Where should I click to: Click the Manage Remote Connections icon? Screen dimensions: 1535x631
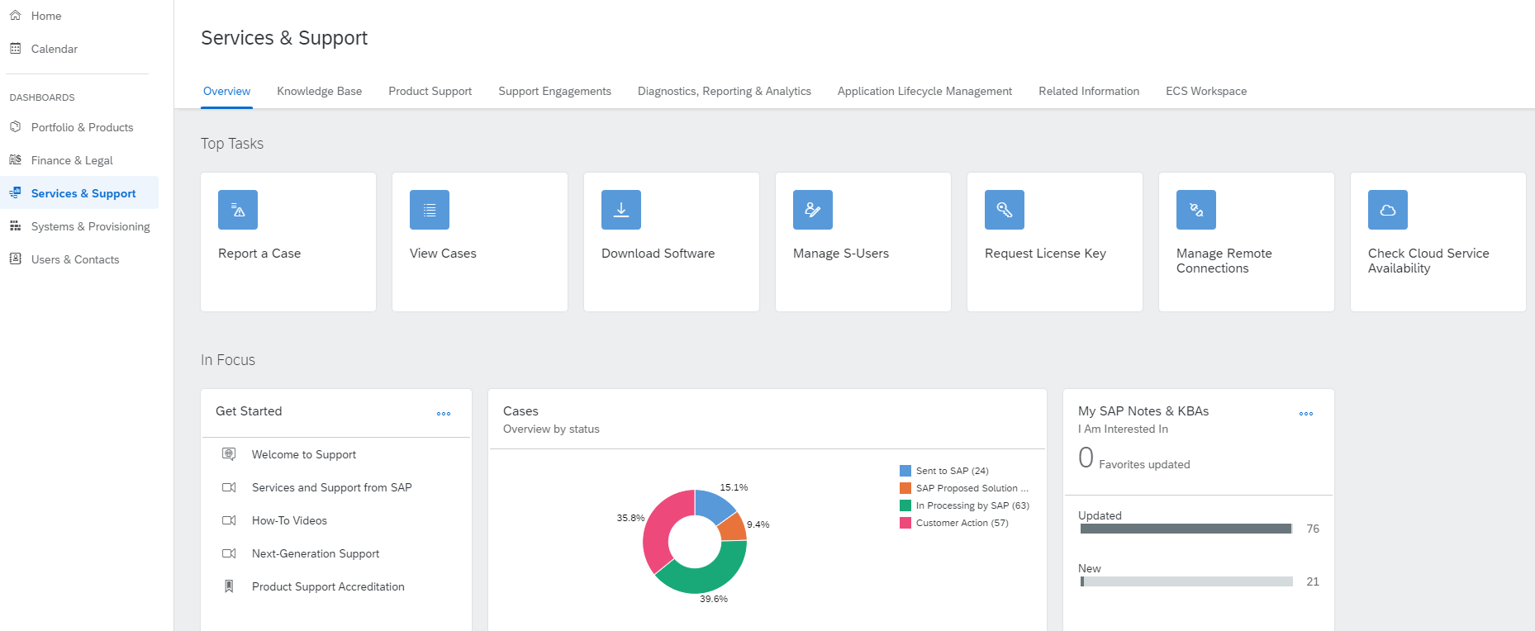click(x=1196, y=210)
